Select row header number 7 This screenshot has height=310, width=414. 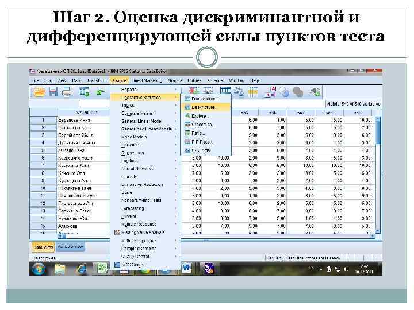click(43, 165)
